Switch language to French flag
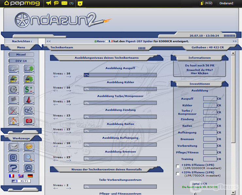 coord(11,176)
